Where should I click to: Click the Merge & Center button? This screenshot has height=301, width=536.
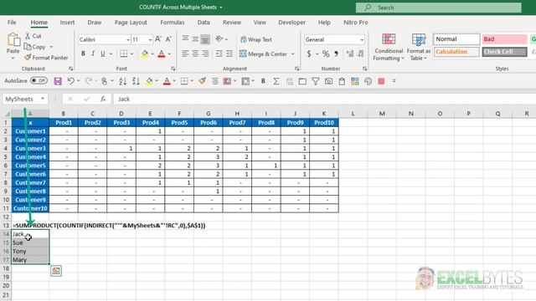click(264, 54)
